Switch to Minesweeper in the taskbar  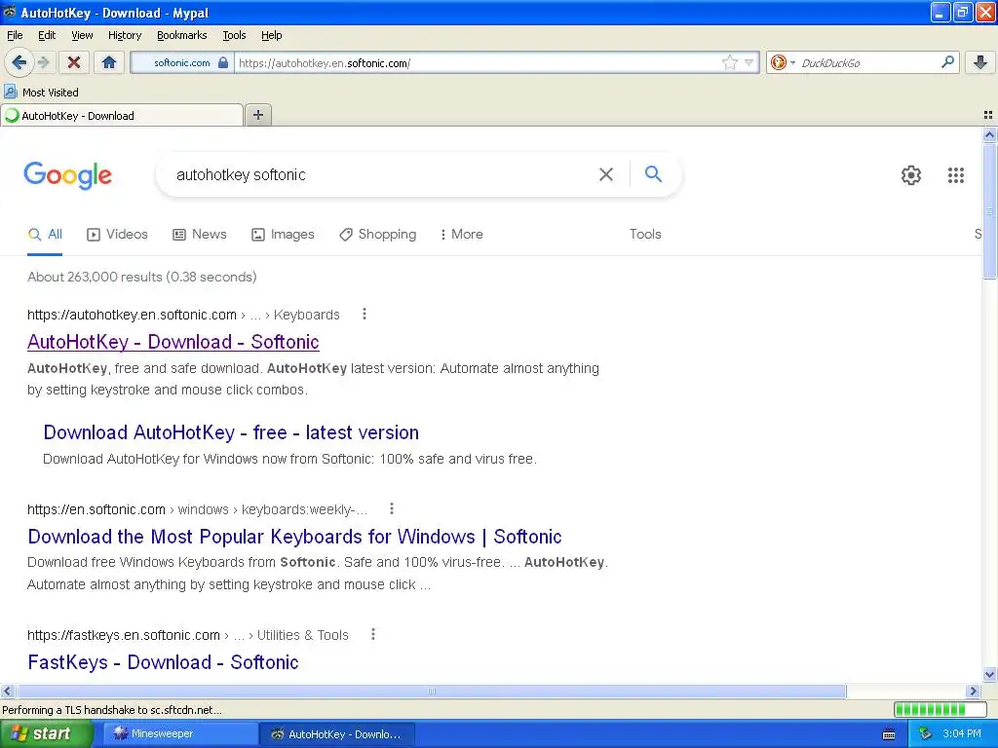click(x=179, y=734)
